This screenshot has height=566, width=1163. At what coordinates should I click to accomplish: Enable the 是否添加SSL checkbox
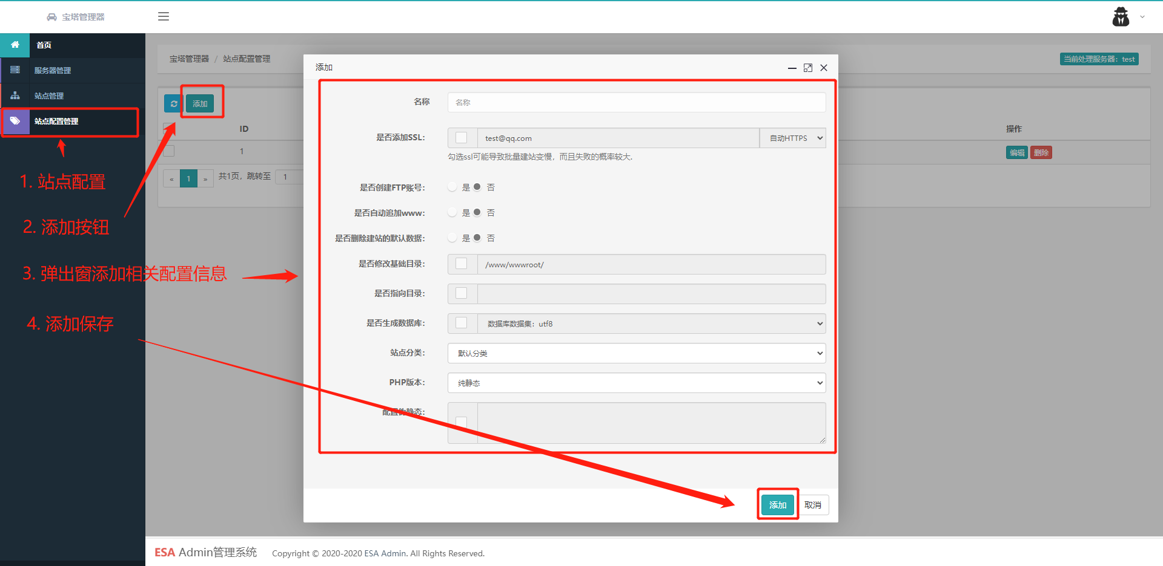[x=462, y=138]
